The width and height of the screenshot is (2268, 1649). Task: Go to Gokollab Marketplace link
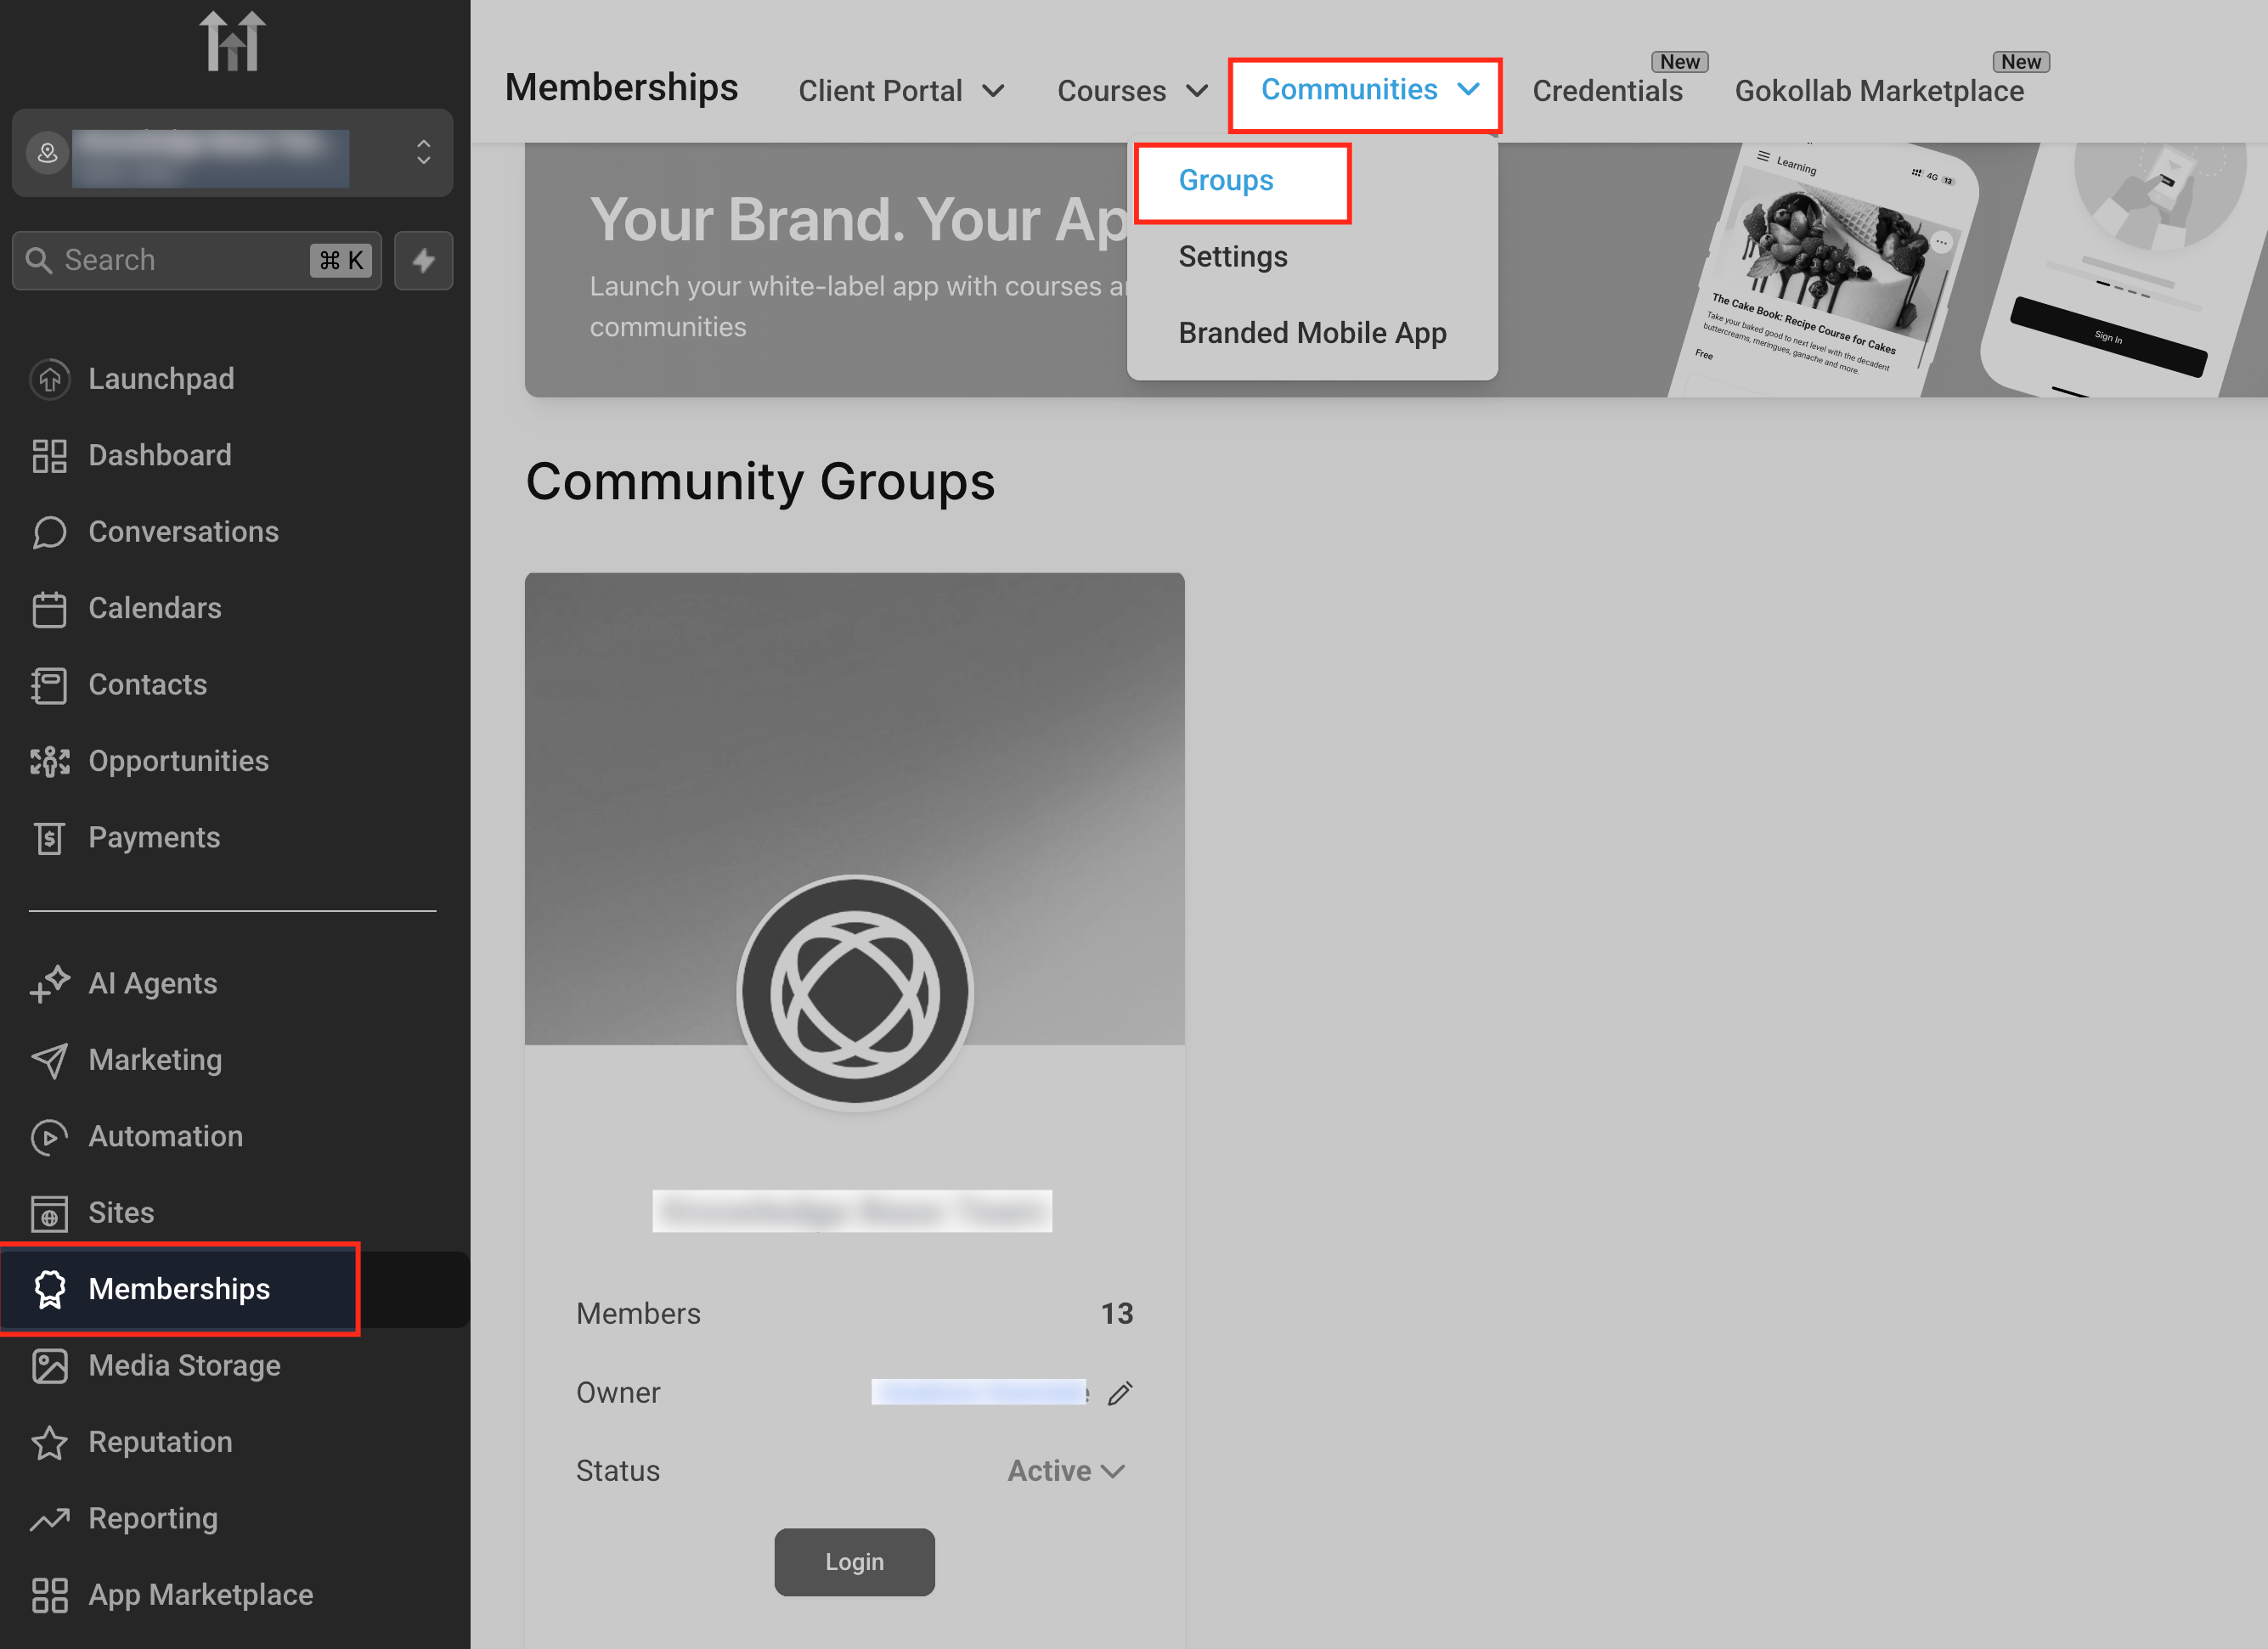pos(1878,91)
